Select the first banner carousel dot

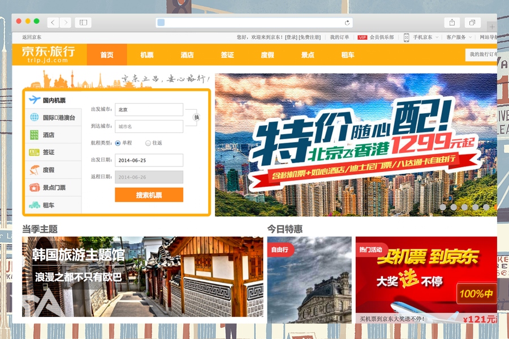(443, 207)
